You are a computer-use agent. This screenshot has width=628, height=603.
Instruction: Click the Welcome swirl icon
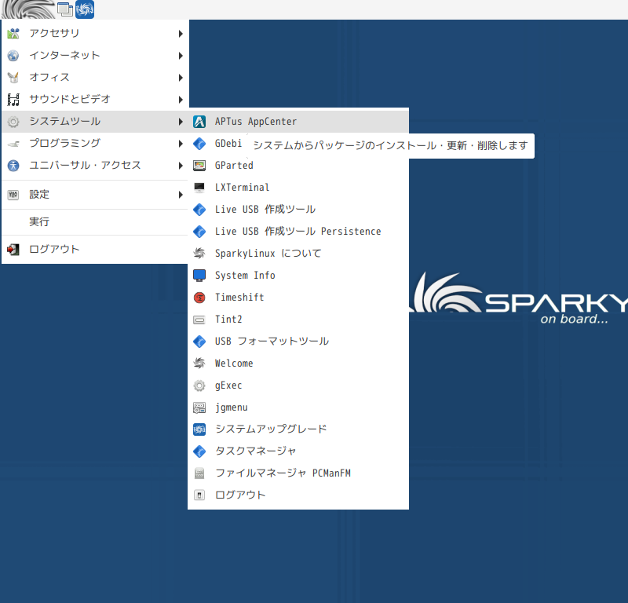[x=199, y=364]
